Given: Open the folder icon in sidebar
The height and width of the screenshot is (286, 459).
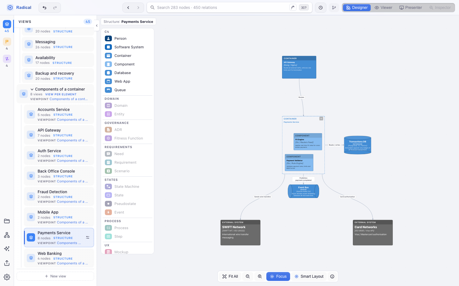Looking at the screenshot, I should coord(7,221).
